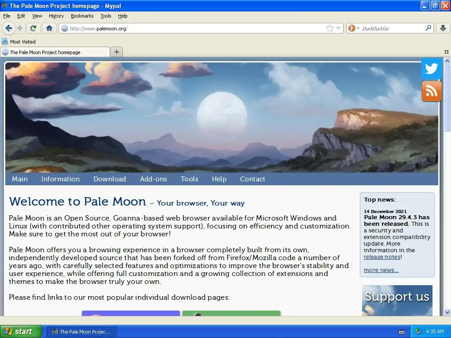Screen dimensions: 451x338
Task: Open the Tools site navigation link
Action: (189, 179)
